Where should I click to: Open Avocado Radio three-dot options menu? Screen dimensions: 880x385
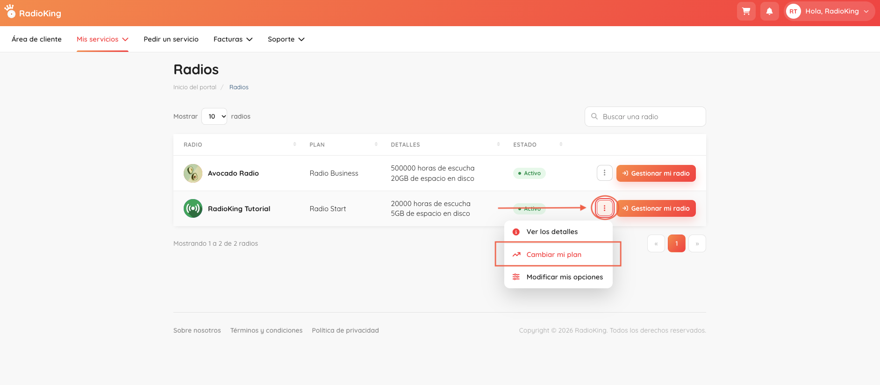pyautogui.click(x=604, y=173)
